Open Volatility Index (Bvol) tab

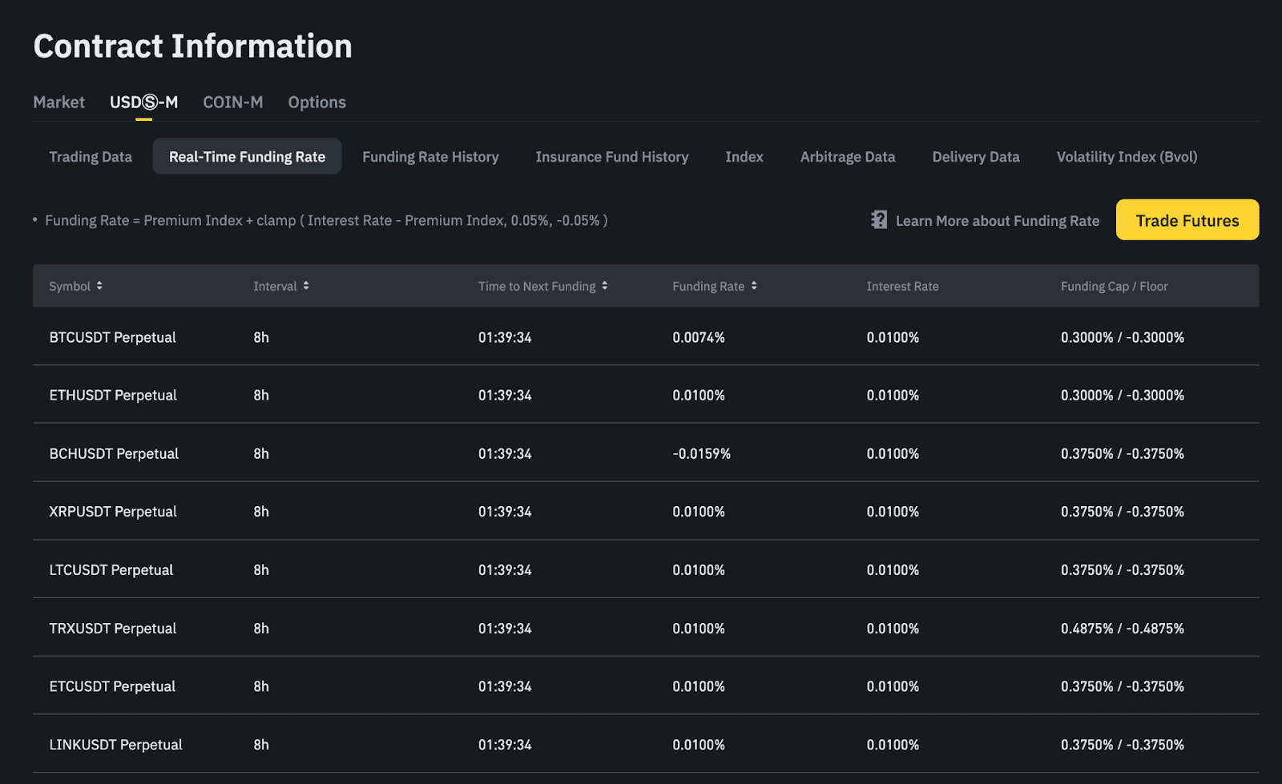[1127, 157]
